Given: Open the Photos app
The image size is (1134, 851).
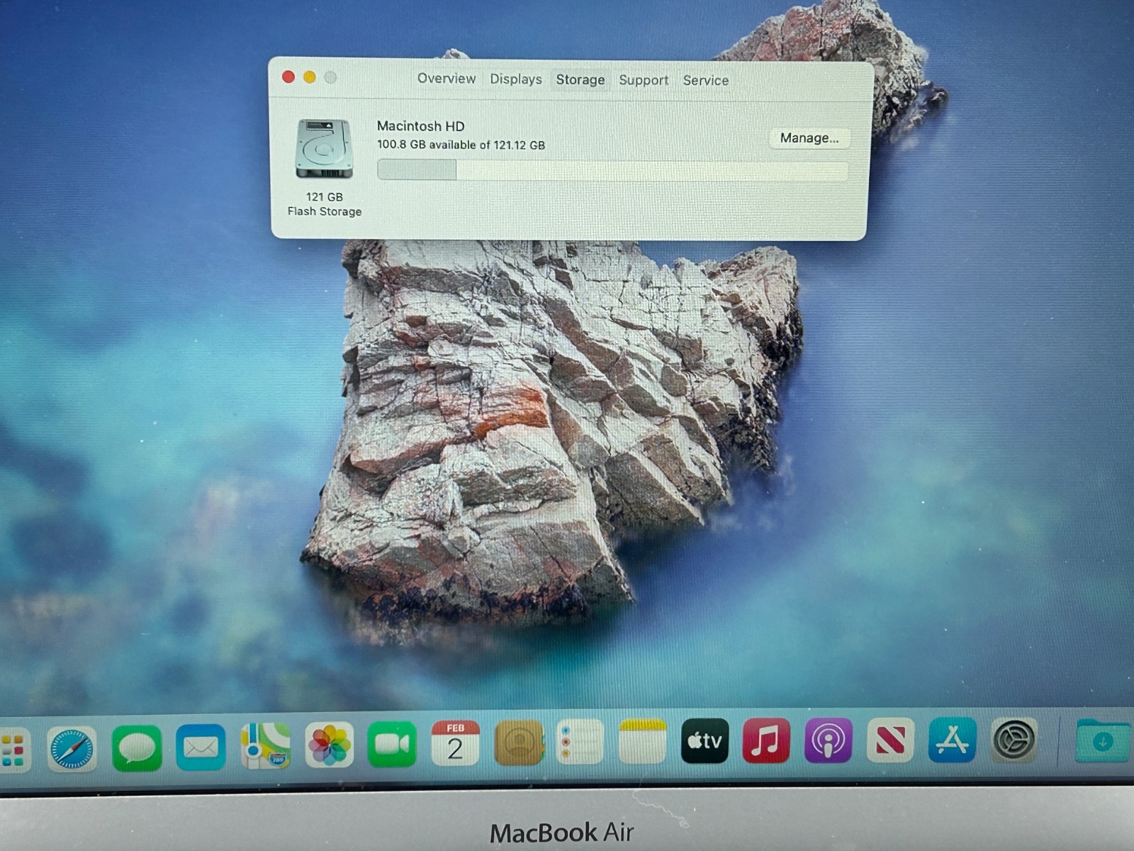Looking at the screenshot, I should [329, 745].
